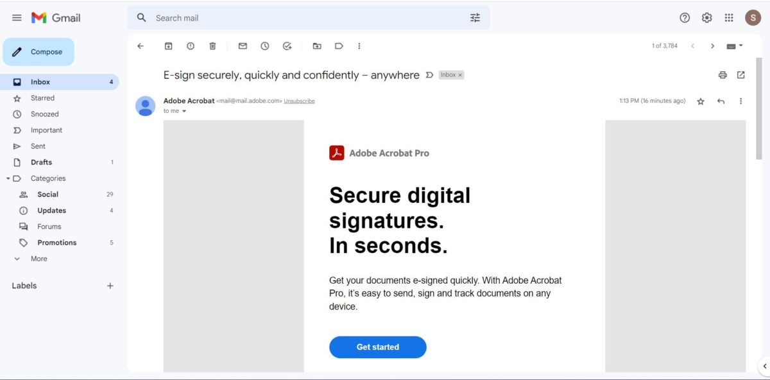
Task: Toggle the importance marker beside the subject
Action: [429, 75]
